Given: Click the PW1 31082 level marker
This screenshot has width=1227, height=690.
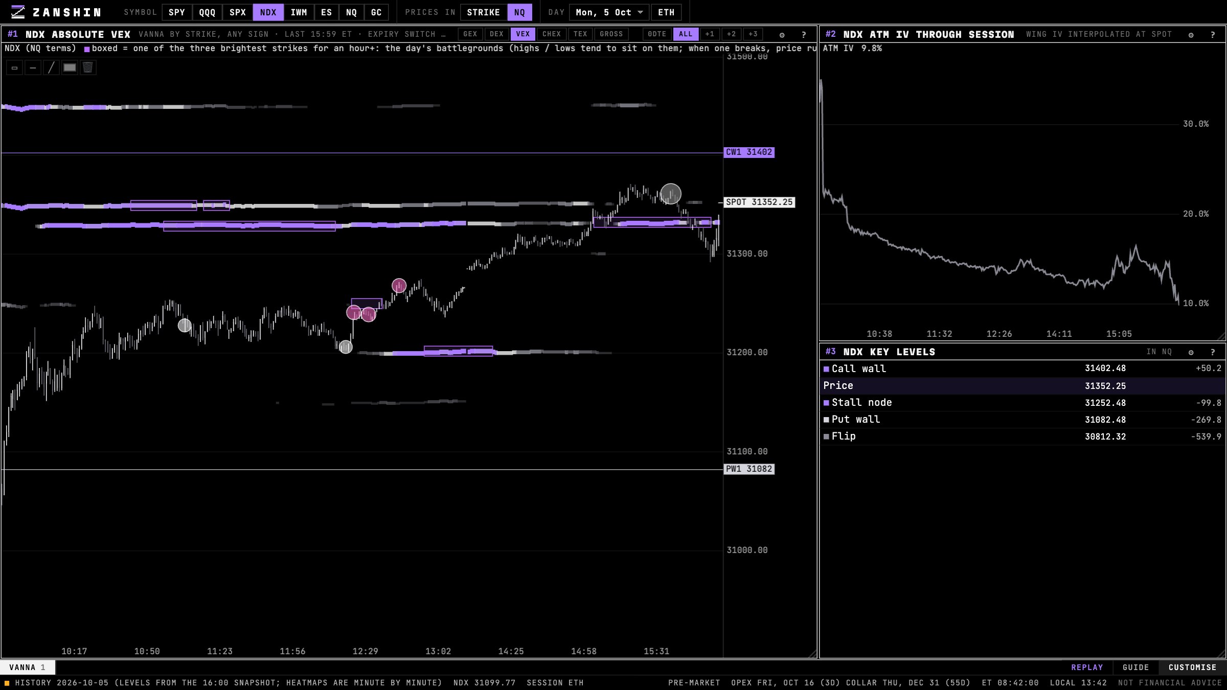Looking at the screenshot, I should [749, 469].
